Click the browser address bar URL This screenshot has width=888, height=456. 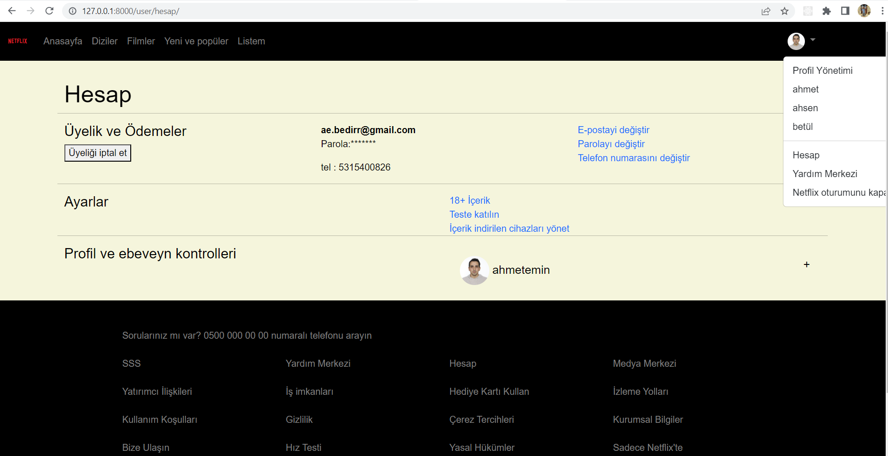(131, 11)
